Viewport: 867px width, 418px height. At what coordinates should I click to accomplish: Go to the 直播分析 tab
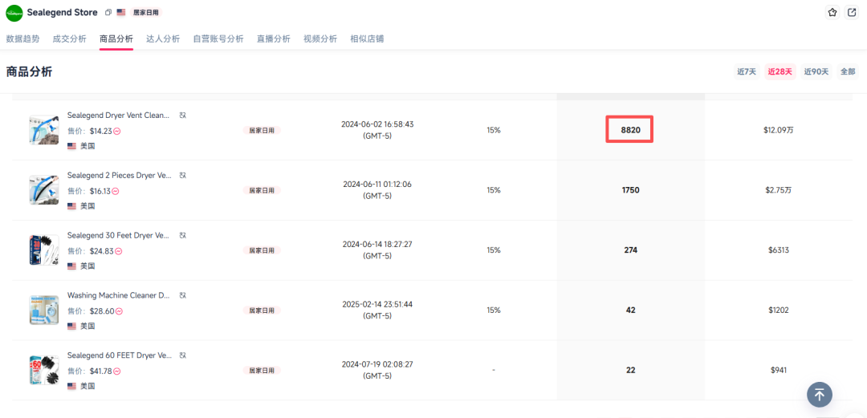pyautogui.click(x=273, y=39)
